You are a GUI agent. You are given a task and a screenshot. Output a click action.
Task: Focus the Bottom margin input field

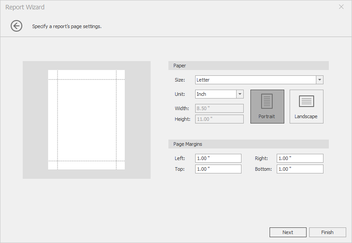300,169
